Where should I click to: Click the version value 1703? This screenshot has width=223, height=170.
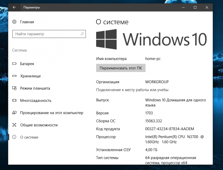click(149, 113)
